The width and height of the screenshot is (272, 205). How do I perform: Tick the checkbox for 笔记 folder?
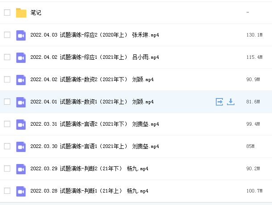click(x=7, y=12)
